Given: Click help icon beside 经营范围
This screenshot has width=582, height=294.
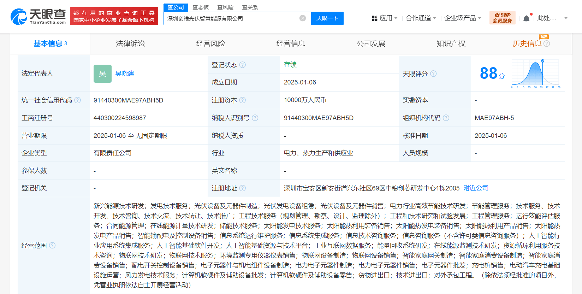Looking at the screenshot, I should click(x=52, y=245).
